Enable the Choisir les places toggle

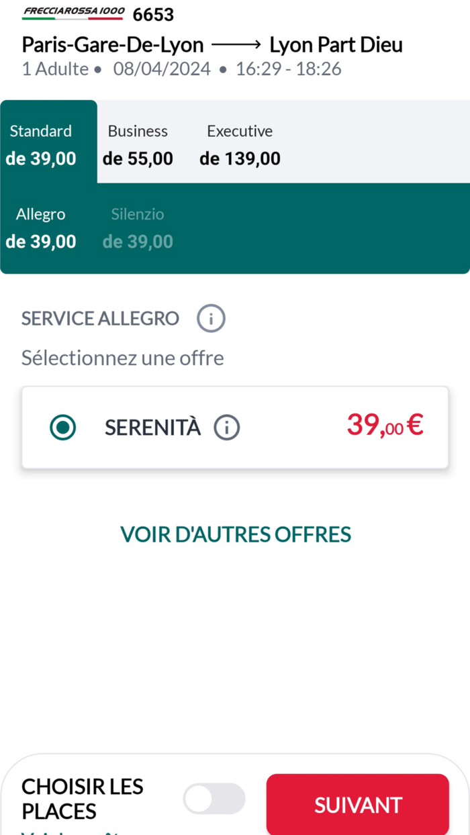click(x=214, y=798)
